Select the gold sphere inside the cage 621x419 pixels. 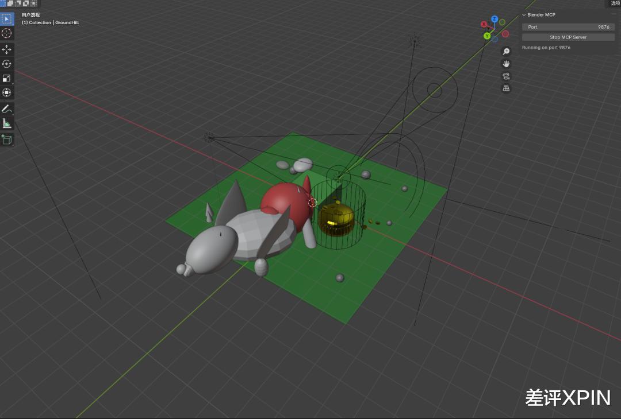(336, 220)
